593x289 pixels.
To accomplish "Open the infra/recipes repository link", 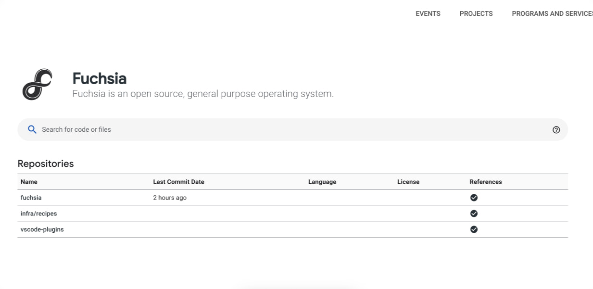I will (x=38, y=214).
